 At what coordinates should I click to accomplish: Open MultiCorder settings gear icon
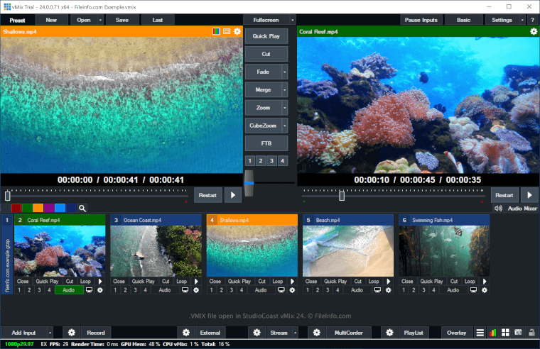(x=318, y=332)
